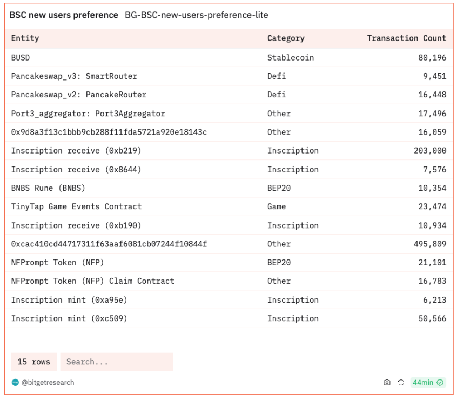Open the BG-BSC-new-users-preference-lite query link
This screenshot has height=400, width=457.
(x=196, y=15)
